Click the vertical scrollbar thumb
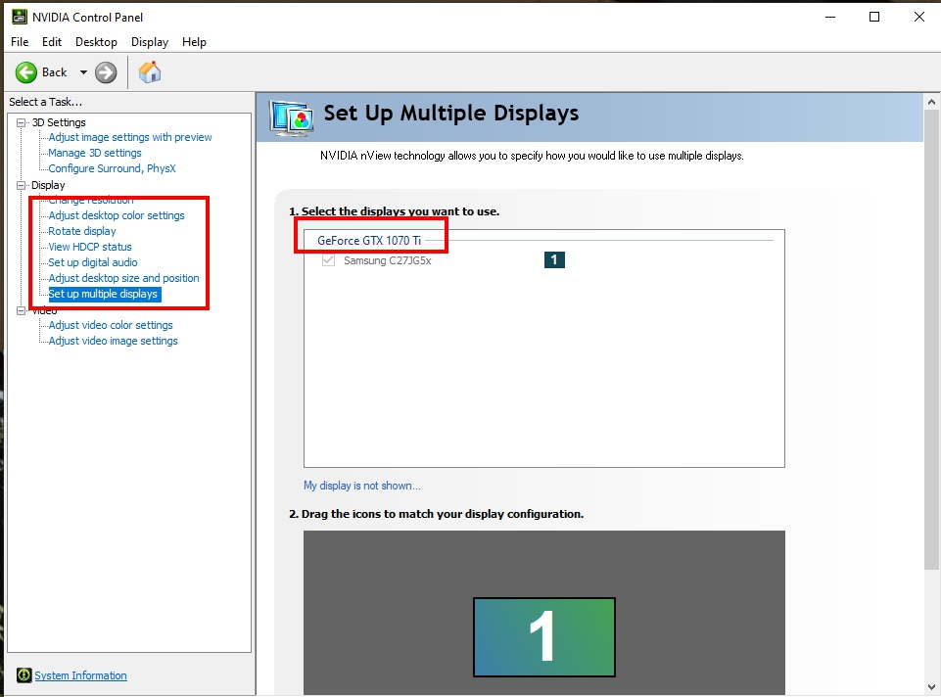This screenshot has height=697, width=941. [x=931, y=340]
